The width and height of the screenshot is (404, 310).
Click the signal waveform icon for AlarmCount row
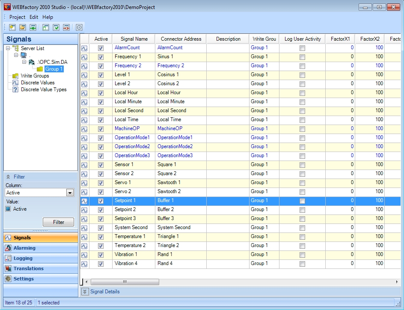[x=84, y=48]
